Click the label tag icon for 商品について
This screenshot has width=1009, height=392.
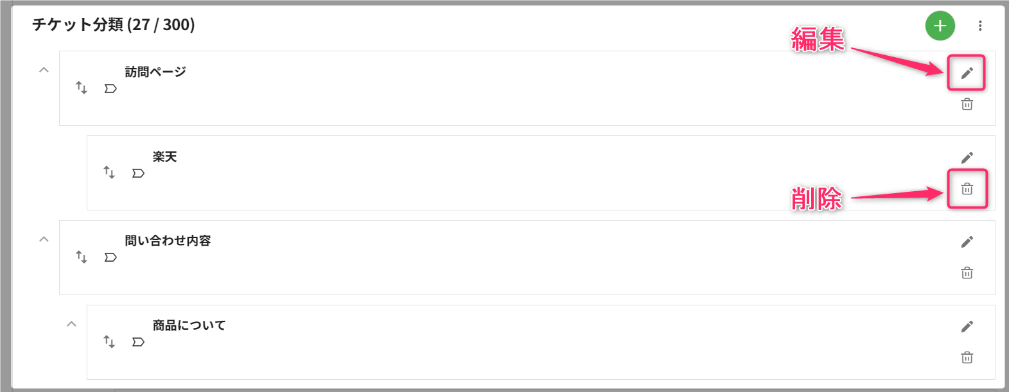(138, 342)
